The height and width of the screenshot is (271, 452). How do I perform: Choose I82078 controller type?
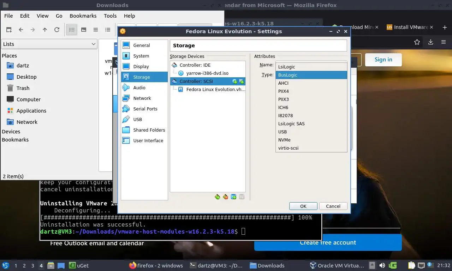pos(311,115)
